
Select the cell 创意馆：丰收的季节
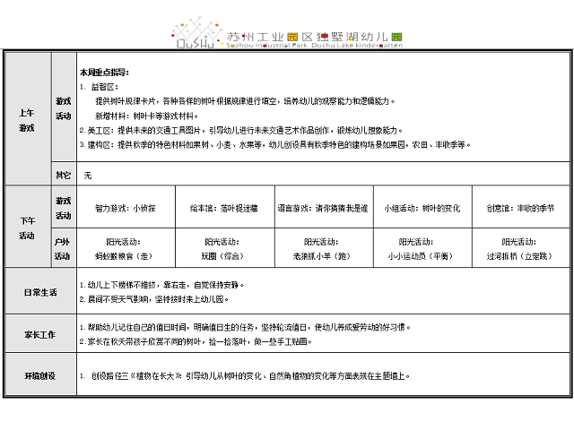click(x=521, y=207)
